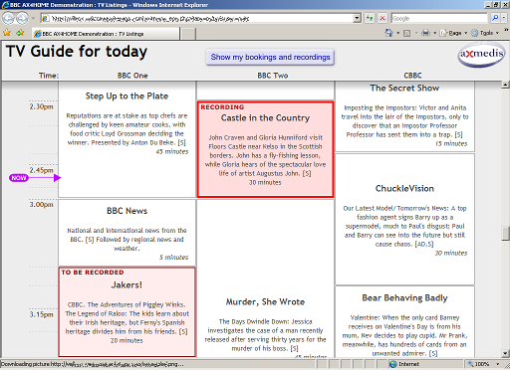Click the RSS feeds icon in command bar
This screenshot has width=510, height=370.
[406, 33]
